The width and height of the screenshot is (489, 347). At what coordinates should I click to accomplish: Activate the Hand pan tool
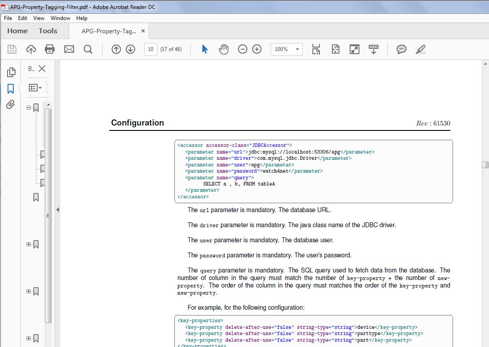click(x=224, y=49)
